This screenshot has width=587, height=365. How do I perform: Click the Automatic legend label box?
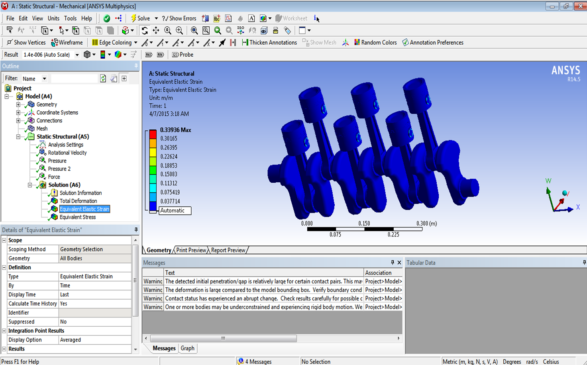coord(175,211)
